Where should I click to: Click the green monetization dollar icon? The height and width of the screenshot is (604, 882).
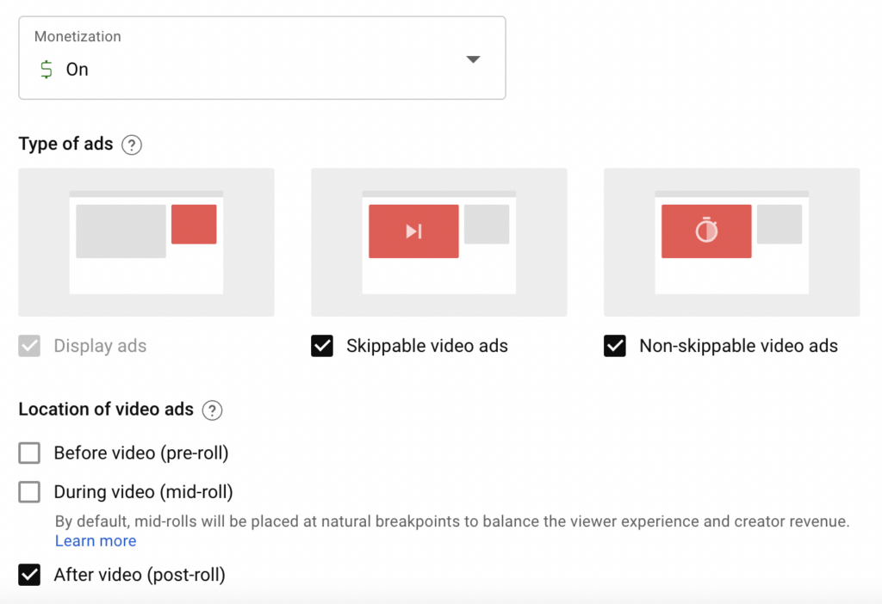(47, 70)
